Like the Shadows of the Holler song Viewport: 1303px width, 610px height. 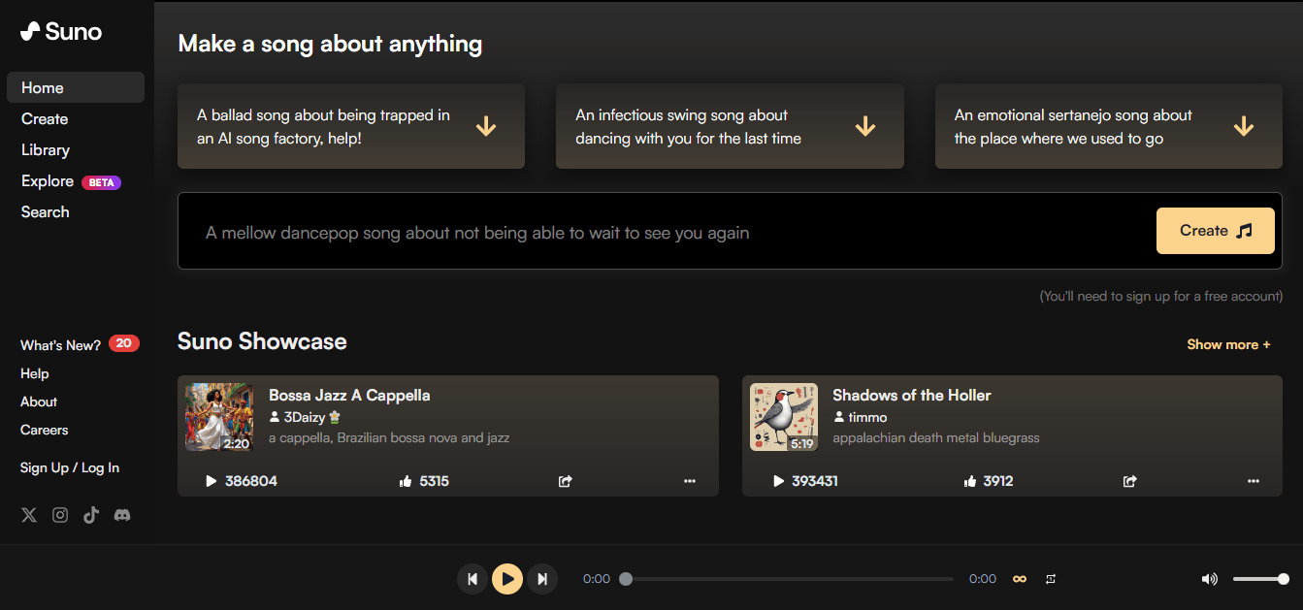969,481
